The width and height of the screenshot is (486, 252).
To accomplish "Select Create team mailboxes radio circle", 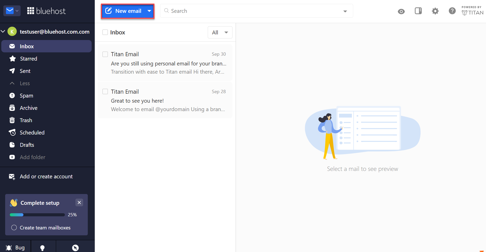I will pyautogui.click(x=14, y=228).
